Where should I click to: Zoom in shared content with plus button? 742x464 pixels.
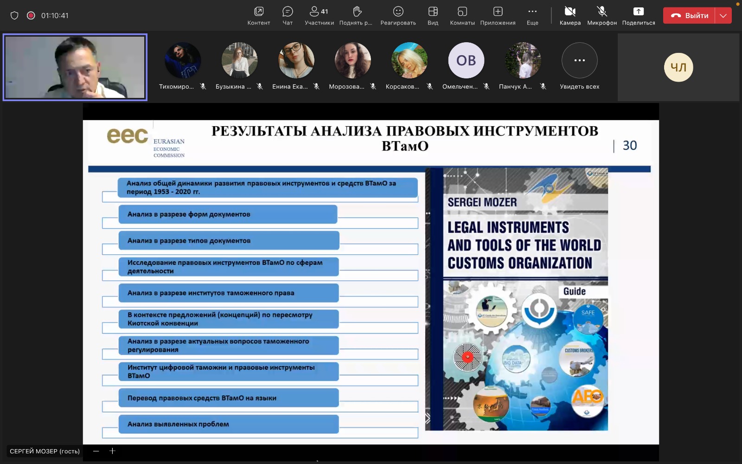point(112,451)
